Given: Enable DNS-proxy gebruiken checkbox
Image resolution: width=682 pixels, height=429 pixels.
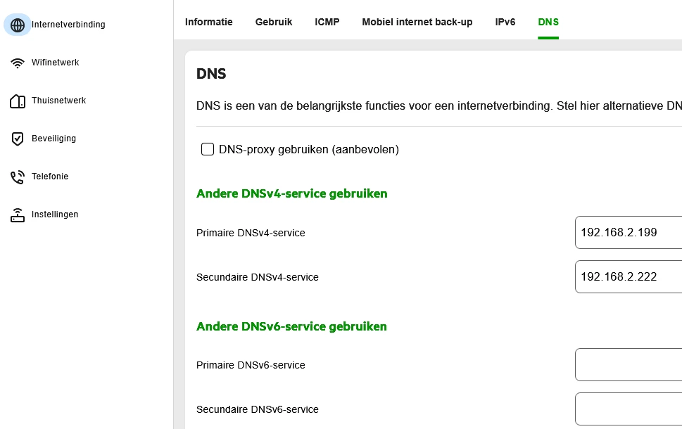Looking at the screenshot, I should pos(208,149).
